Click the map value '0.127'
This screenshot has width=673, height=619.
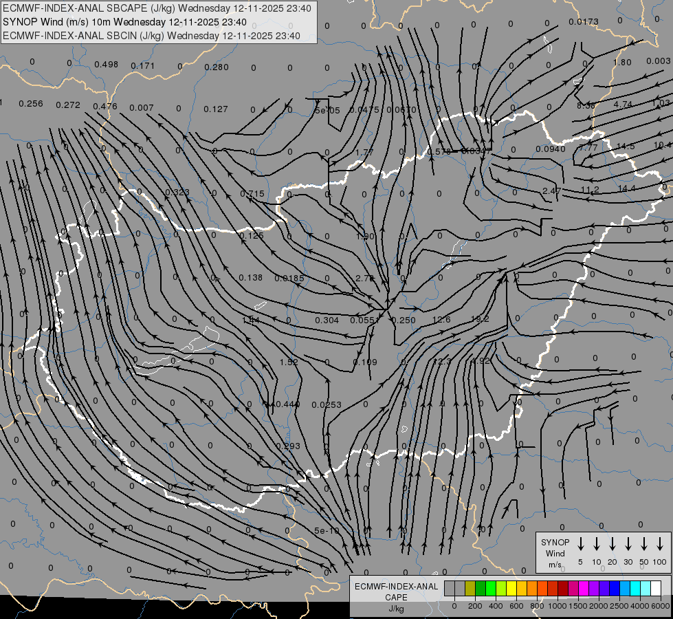tap(215, 109)
